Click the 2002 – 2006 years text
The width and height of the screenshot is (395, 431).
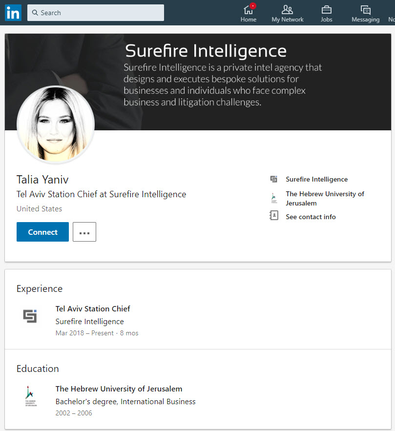pyautogui.click(x=74, y=413)
